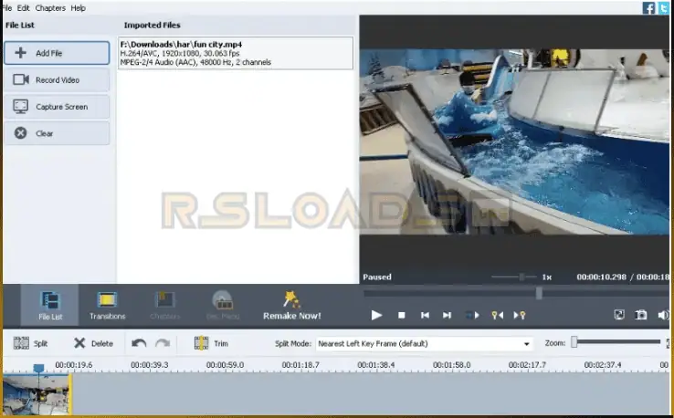This screenshot has height=418, width=674.
Task: Mute the preview volume speaker
Action: coord(664,315)
